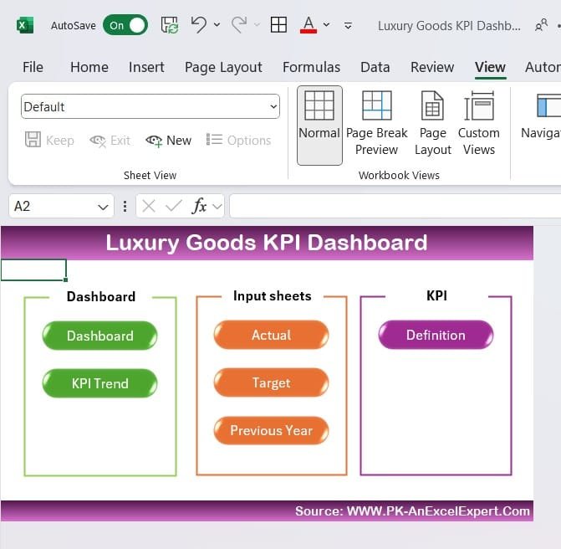
Task: Select Normal workbook view
Action: point(319,126)
